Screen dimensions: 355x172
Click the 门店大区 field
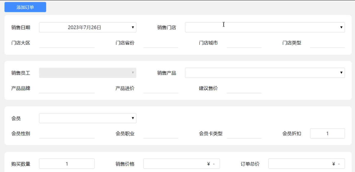coord(67,43)
